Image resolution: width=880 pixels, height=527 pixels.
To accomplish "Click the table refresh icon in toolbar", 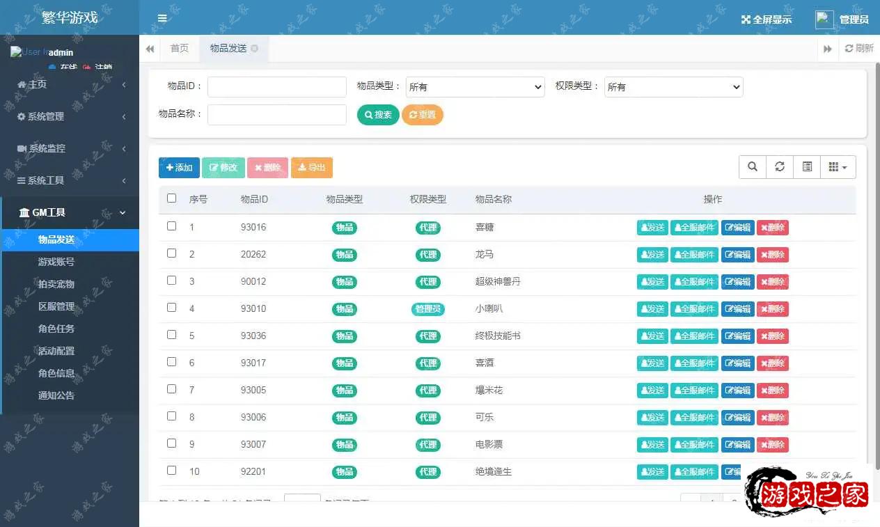I will tap(780, 167).
